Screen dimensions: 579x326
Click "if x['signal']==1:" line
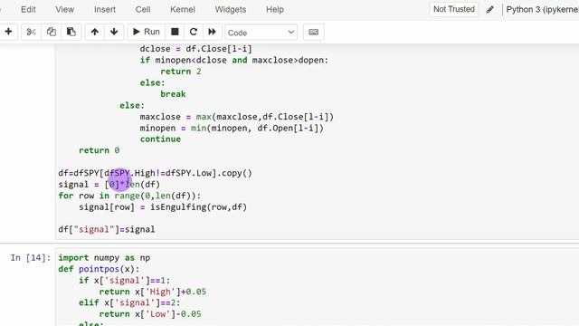pos(125,281)
